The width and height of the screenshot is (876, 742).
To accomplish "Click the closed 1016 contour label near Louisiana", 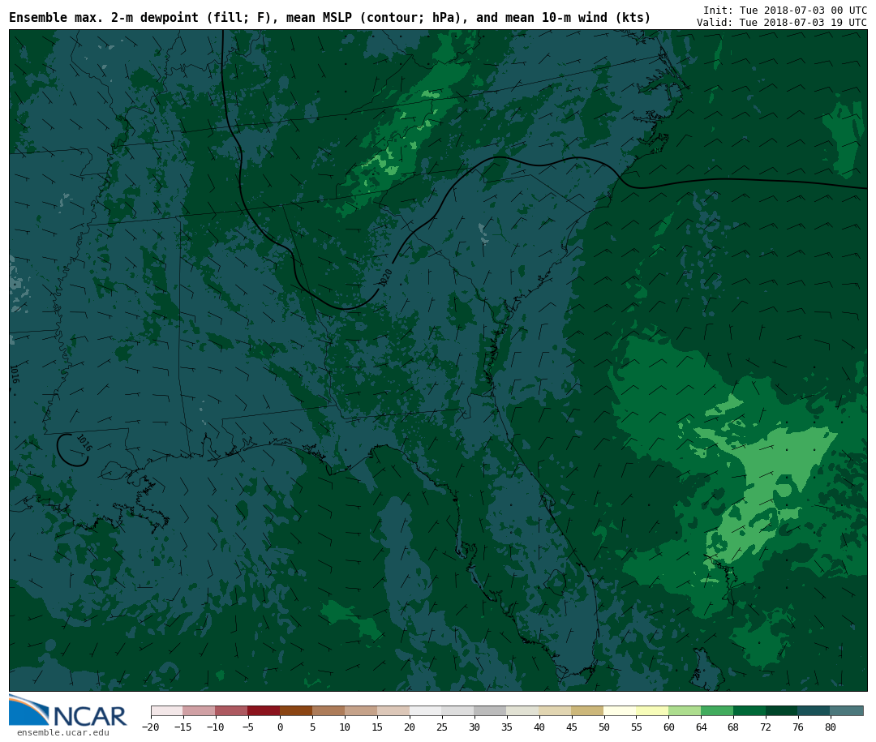I will (x=84, y=443).
